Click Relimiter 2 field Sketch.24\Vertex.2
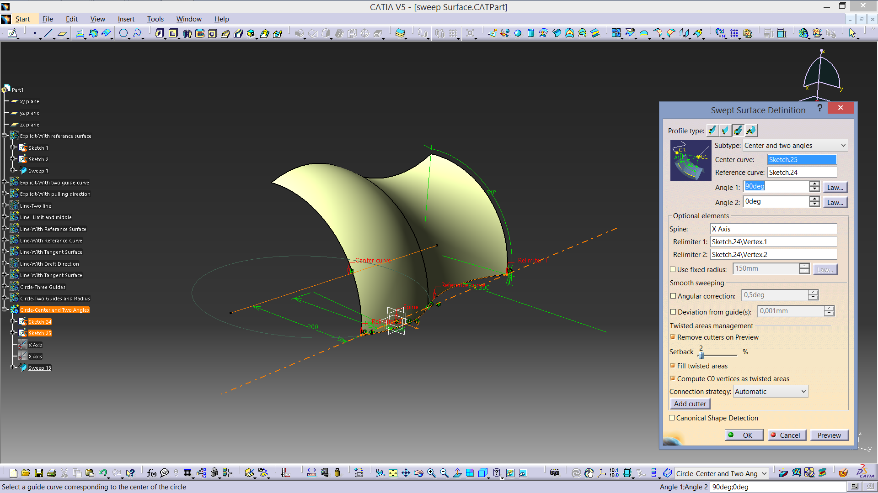This screenshot has width=878, height=493. (x=773, y=254)
